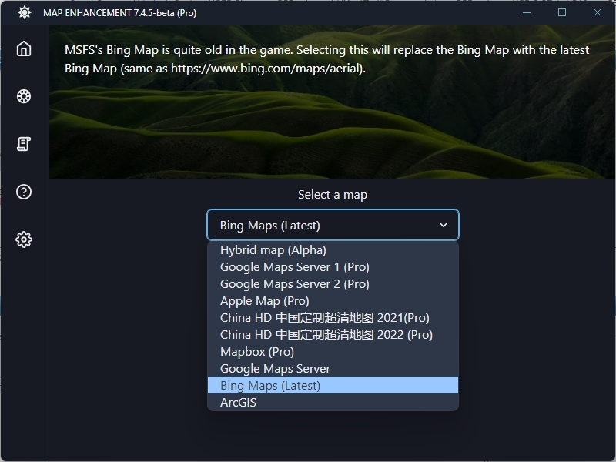Click the app logo in title bar

[x=24, y=12]
